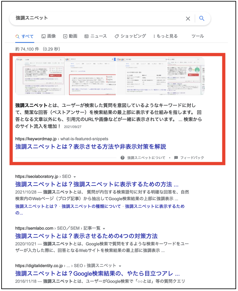This screenshot has height=291, width=238.
Task: Open the ニュース news tab
Action: [95, 36]
